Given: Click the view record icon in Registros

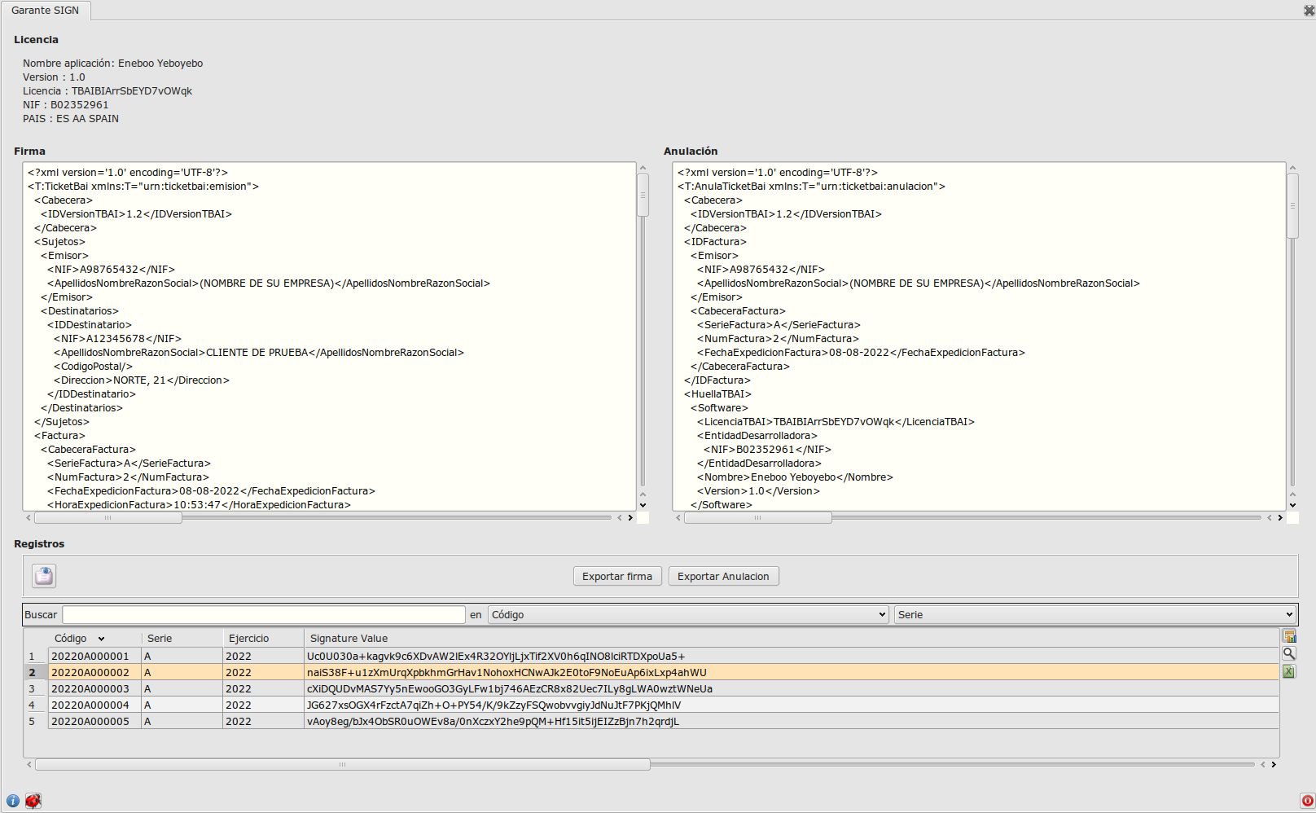Looking at the screenshot, I should coord(44,576).
